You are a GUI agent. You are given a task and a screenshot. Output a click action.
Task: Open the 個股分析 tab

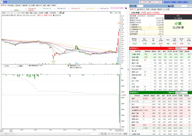pos(39,5)
